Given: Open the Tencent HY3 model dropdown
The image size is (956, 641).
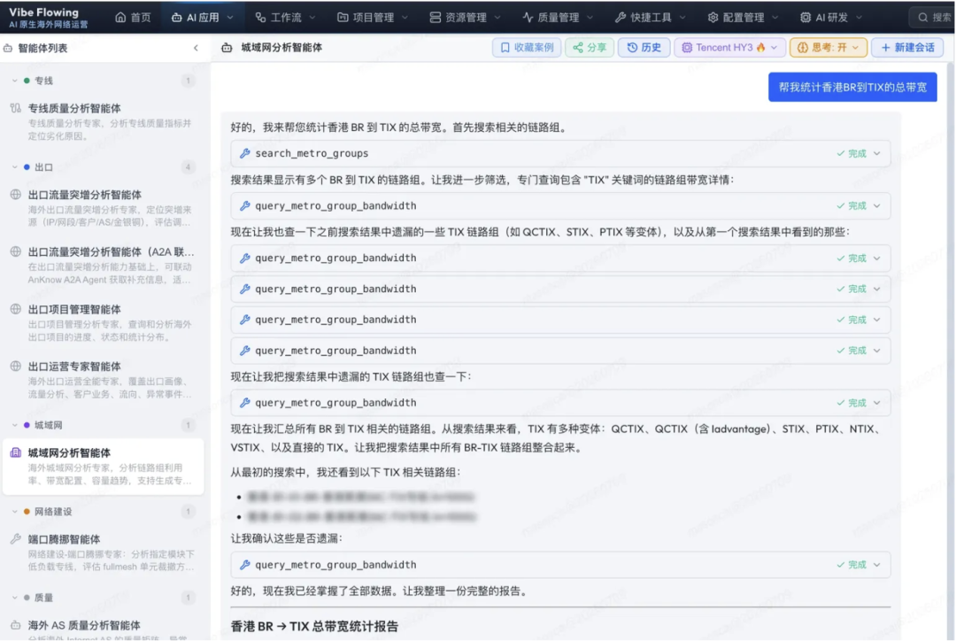Looking at the screenshot, I should (729, 48).
